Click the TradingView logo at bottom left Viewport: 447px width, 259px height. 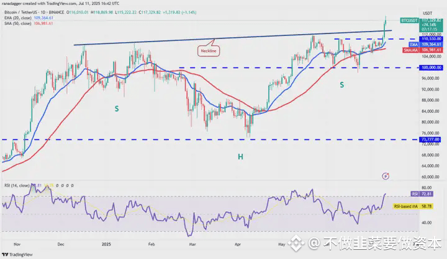click(17, 255)
